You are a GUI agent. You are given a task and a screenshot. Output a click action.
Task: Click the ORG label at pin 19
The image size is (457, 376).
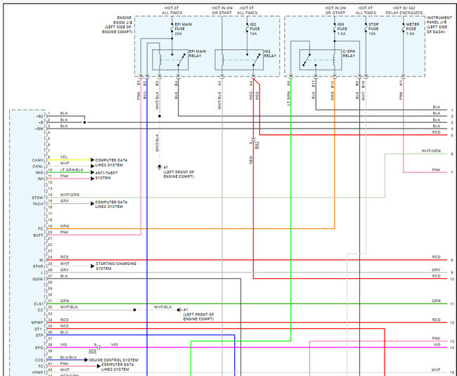point(65,226)
